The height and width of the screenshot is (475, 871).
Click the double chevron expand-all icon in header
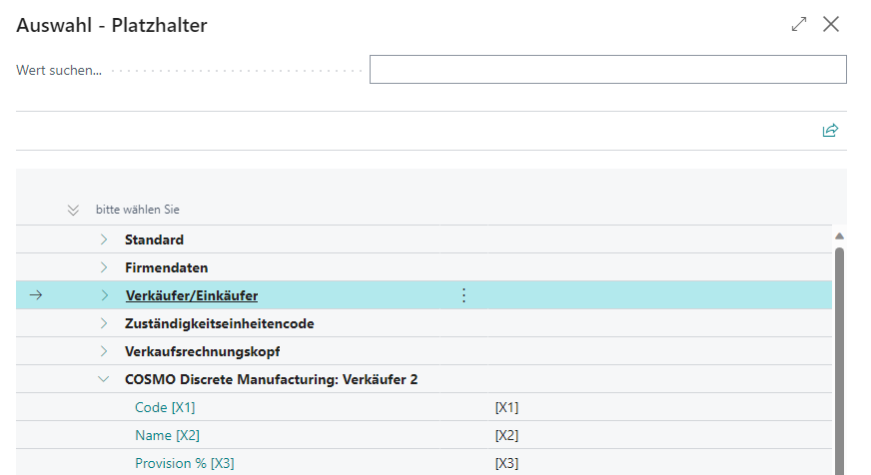pyautogui.click(x=72, y=211)
